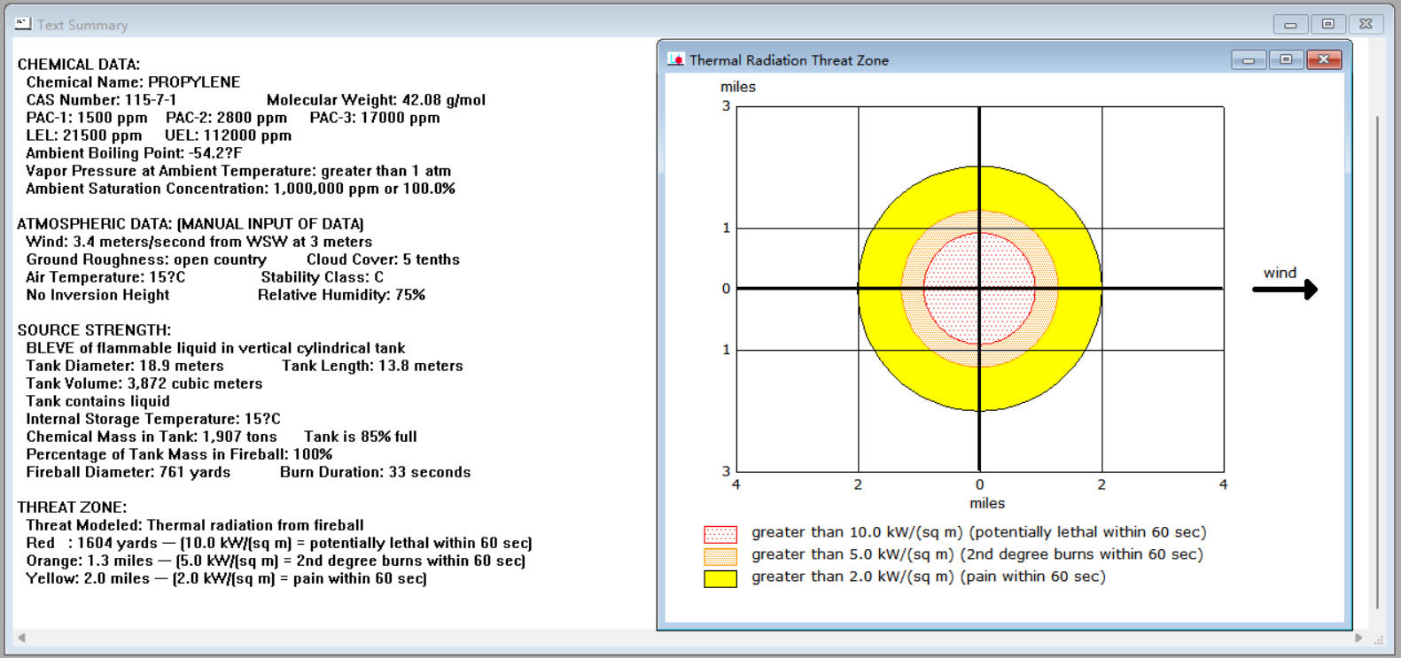This screenshot has width=1401, height=658.
Task: Click 'Tank contains liquid' line
Action: 97,401
